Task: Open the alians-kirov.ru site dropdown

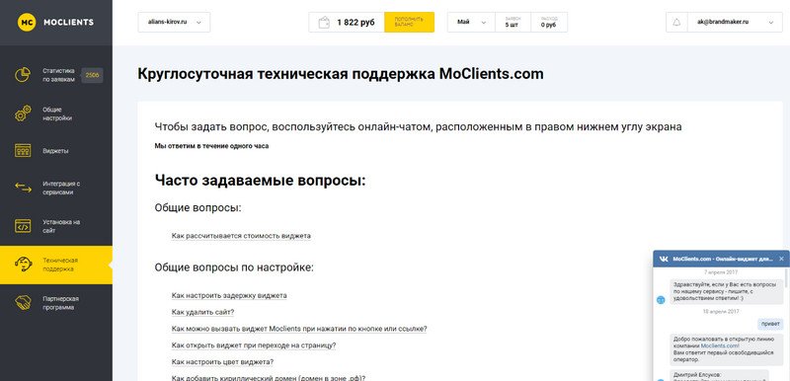Action: [174, 22]
